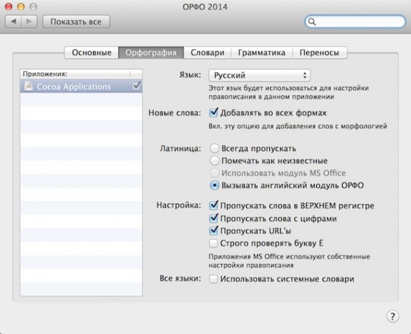Select Всегда пропускать radio button

[x=215, y=148]
